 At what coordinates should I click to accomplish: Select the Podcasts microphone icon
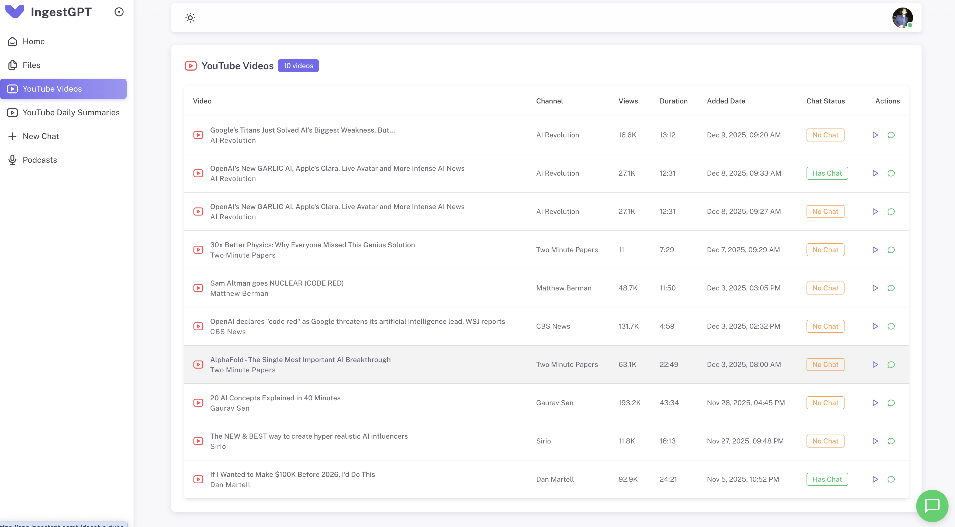point(12,160)
